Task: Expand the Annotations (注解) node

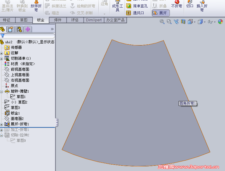Action: coord(2,53)
